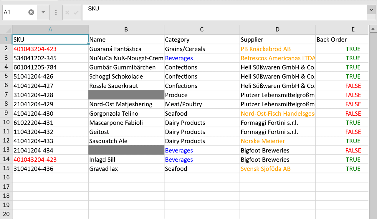Expand the formula bar with the chevron
The width and height of the screenshot is (377, 219).
371,10
